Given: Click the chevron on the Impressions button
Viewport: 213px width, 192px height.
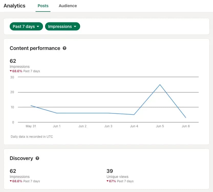Looking at the screenshot, I should click(74, 26).
